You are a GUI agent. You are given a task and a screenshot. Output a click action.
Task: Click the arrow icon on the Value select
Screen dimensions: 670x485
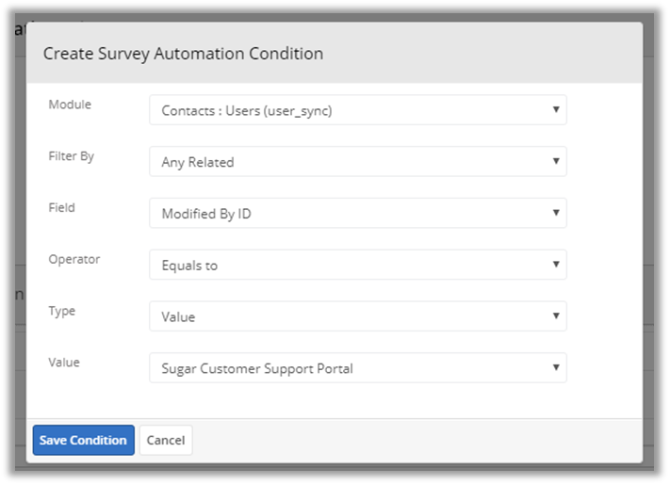(556, 368)
